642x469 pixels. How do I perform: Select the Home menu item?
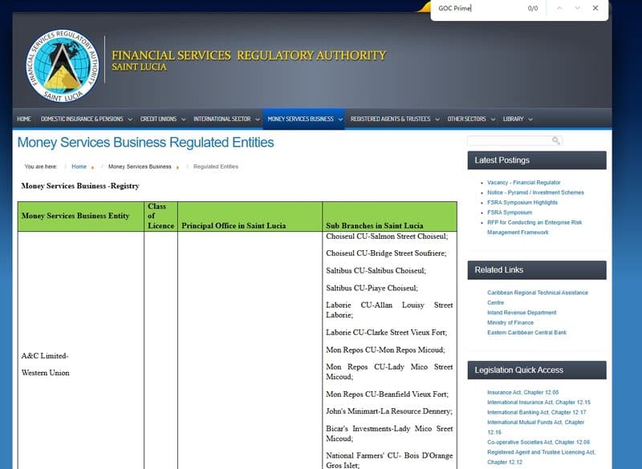point(22,118)
